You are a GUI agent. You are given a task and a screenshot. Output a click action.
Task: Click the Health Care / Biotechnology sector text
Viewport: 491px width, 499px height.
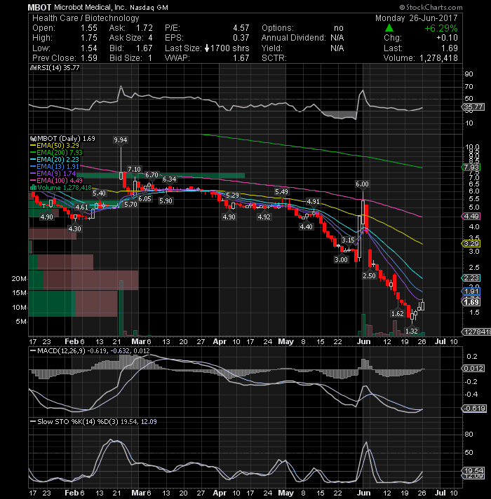tap(86, 18)
